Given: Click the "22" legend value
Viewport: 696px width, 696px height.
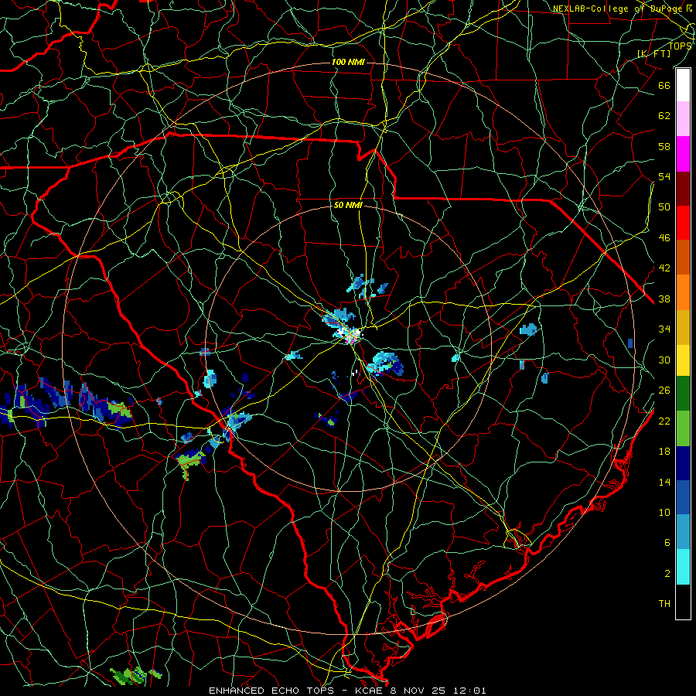Looking at the screenshot, I should pyautogui.click(x=664, y=421).
